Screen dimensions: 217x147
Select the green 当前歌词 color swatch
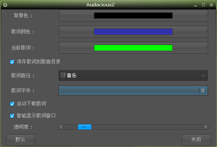[x=133, y=48]
